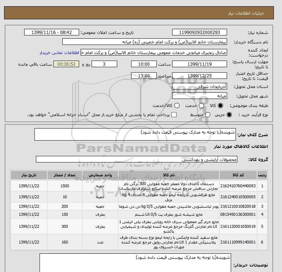This screenshot has height=272, width=282.
Task: Click the unit cell عدد in row 6
Action: 100,242
